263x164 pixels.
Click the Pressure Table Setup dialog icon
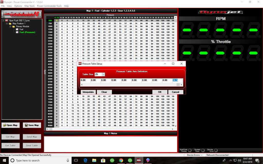tap(80, 64)
